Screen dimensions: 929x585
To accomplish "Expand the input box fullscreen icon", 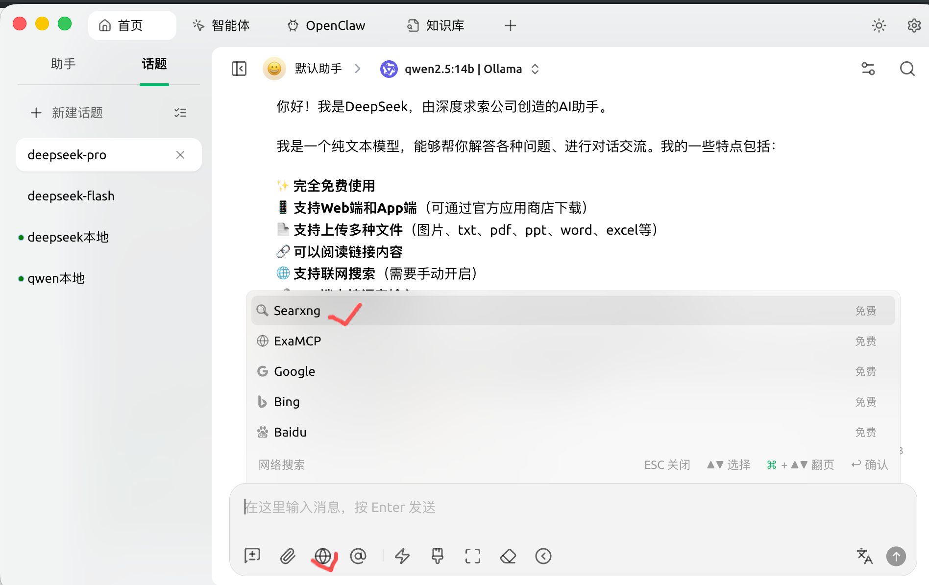I will click(x=473, y=556).
